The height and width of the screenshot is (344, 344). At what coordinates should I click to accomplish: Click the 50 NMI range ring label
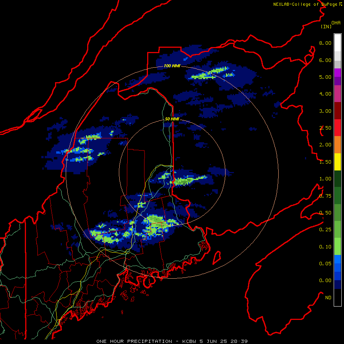tap(172, 119)
